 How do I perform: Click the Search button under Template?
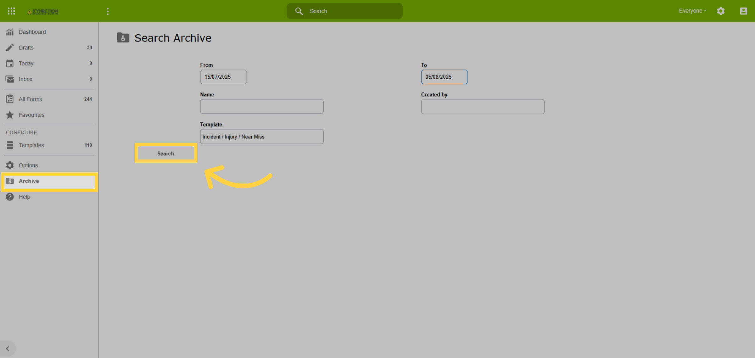166,154
